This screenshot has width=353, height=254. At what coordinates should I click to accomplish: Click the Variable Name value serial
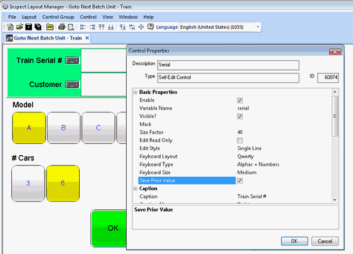243,108
